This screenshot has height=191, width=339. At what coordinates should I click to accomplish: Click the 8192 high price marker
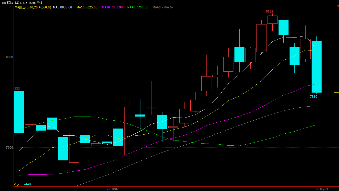click(x=270, y=11)
